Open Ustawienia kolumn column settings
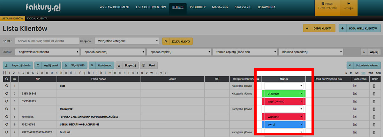 coord(364,65)
